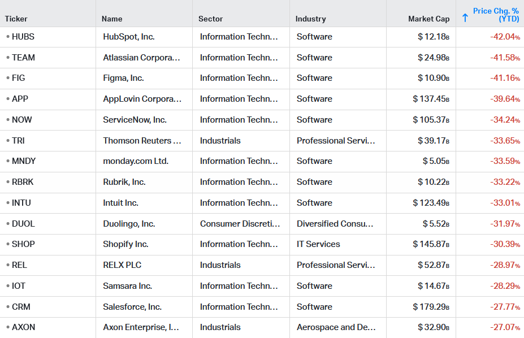Image resolution: width=524 pixels, height=338 pixels.
Task: Open the INTU ticker
Action: [x=21, y=203]
